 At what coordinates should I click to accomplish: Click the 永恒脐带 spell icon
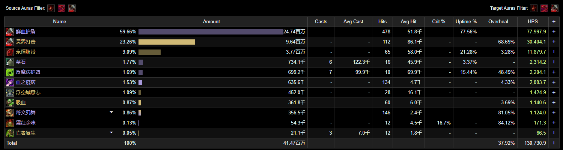(x=10, y=52)
